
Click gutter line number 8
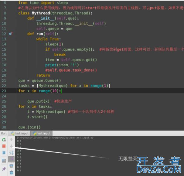tap(5, 13)
